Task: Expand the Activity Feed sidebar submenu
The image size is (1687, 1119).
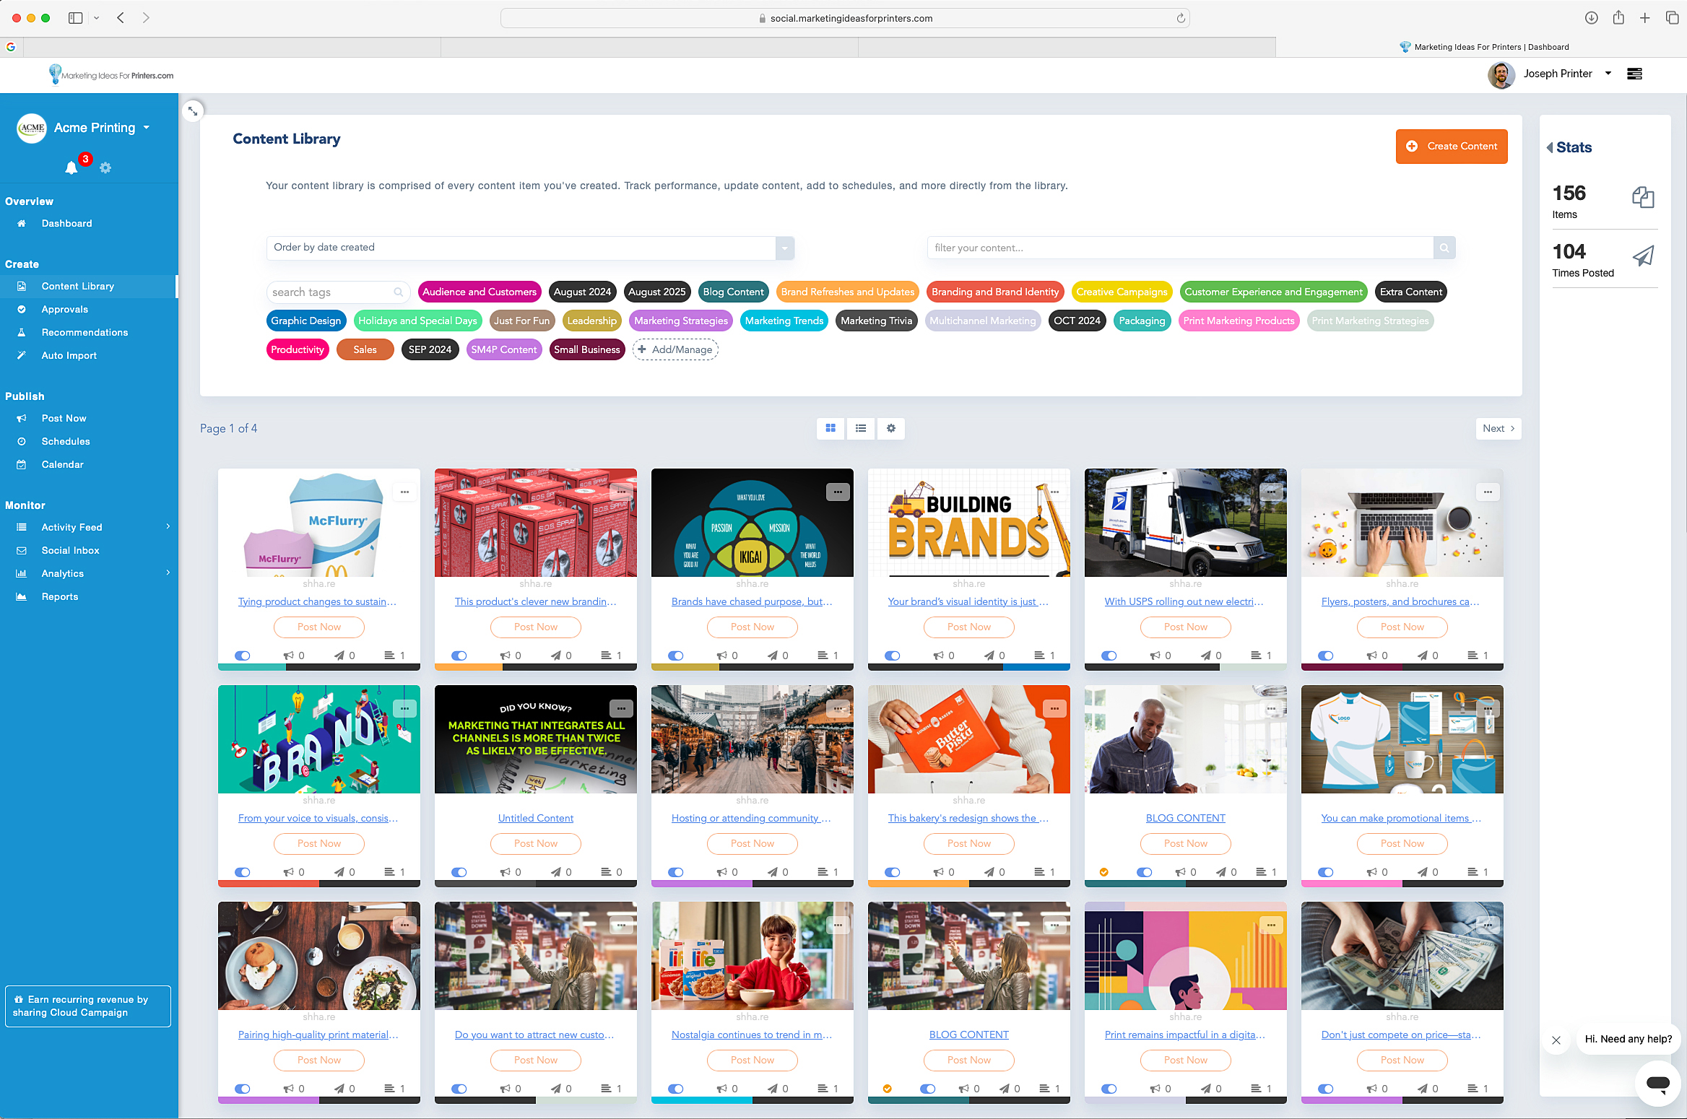Action: tap(168, 527)
